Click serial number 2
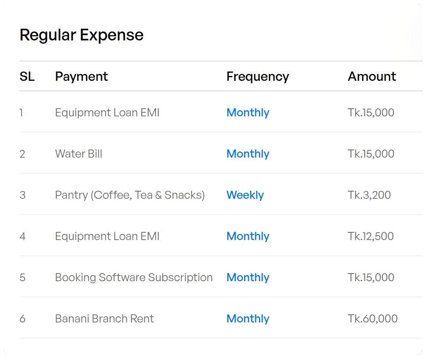This screenshot has height=358, width=426. click(x=22, y=154)
